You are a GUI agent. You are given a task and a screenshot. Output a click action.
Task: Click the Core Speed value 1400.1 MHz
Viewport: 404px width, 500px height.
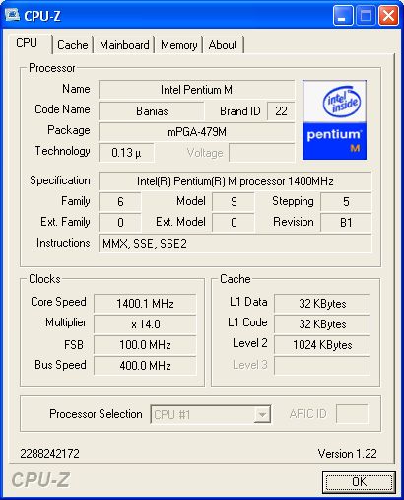pos(145,303)
